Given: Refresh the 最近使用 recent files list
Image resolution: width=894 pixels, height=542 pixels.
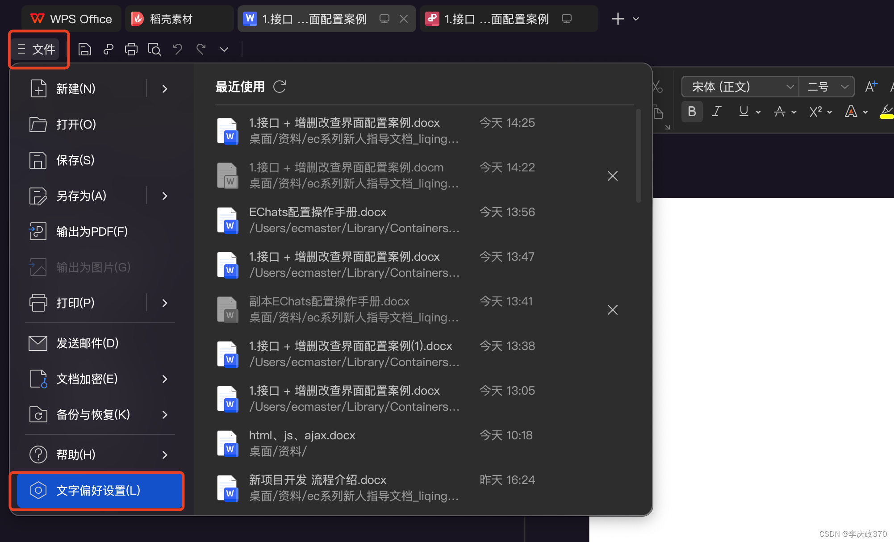Looking at the screenshot, I should (280, 87).
